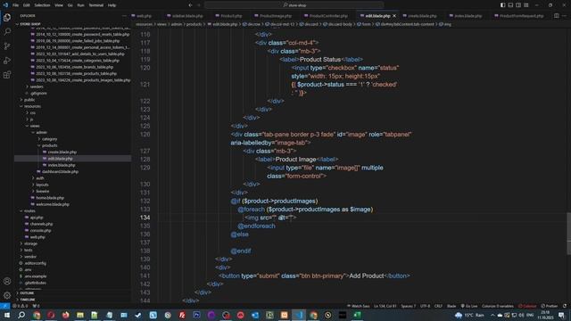Viewport: 571px width, 321px height.
Task: Click the Go Live status bar button
Action: tap(469, 306)
